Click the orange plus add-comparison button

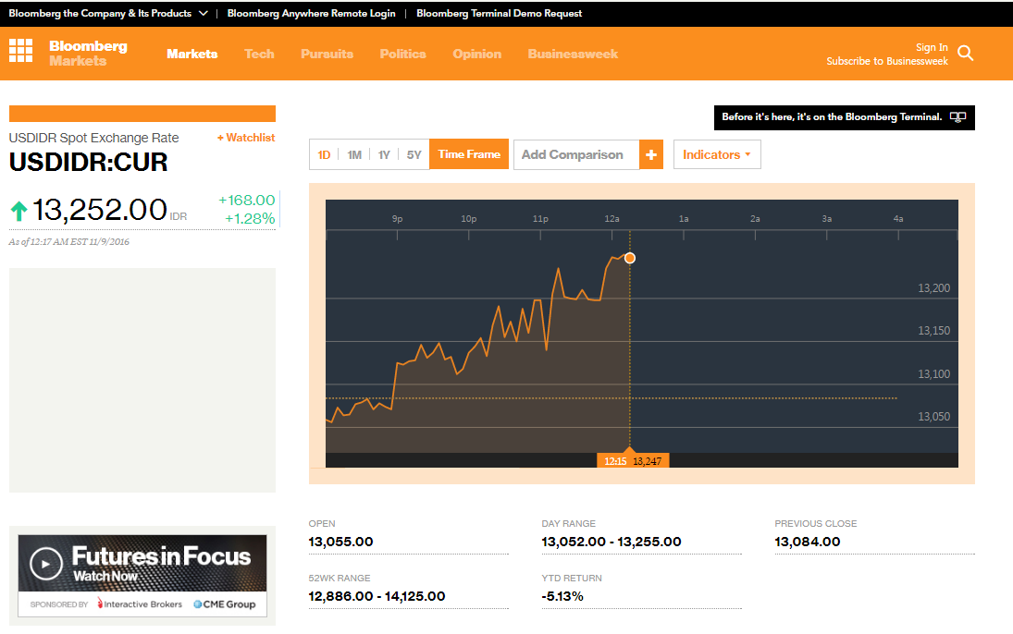[651, 155]
